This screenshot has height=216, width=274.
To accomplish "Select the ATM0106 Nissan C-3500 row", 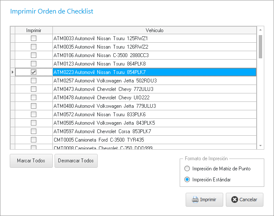I will 154,55.
